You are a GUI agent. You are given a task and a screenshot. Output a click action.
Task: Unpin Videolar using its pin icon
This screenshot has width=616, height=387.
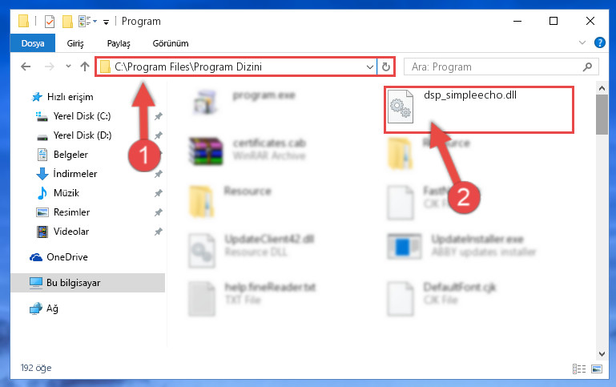coord(159,232)
